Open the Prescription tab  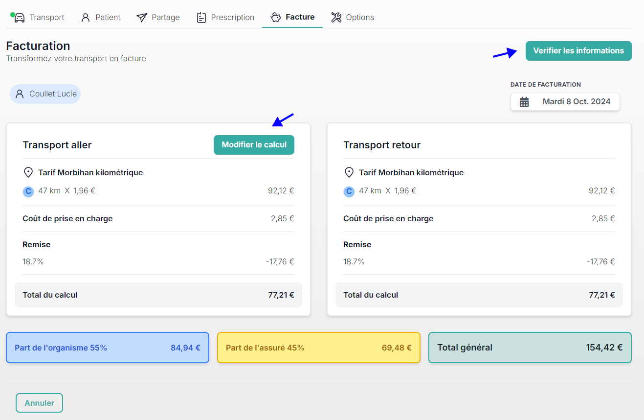(x=225, y=18)
